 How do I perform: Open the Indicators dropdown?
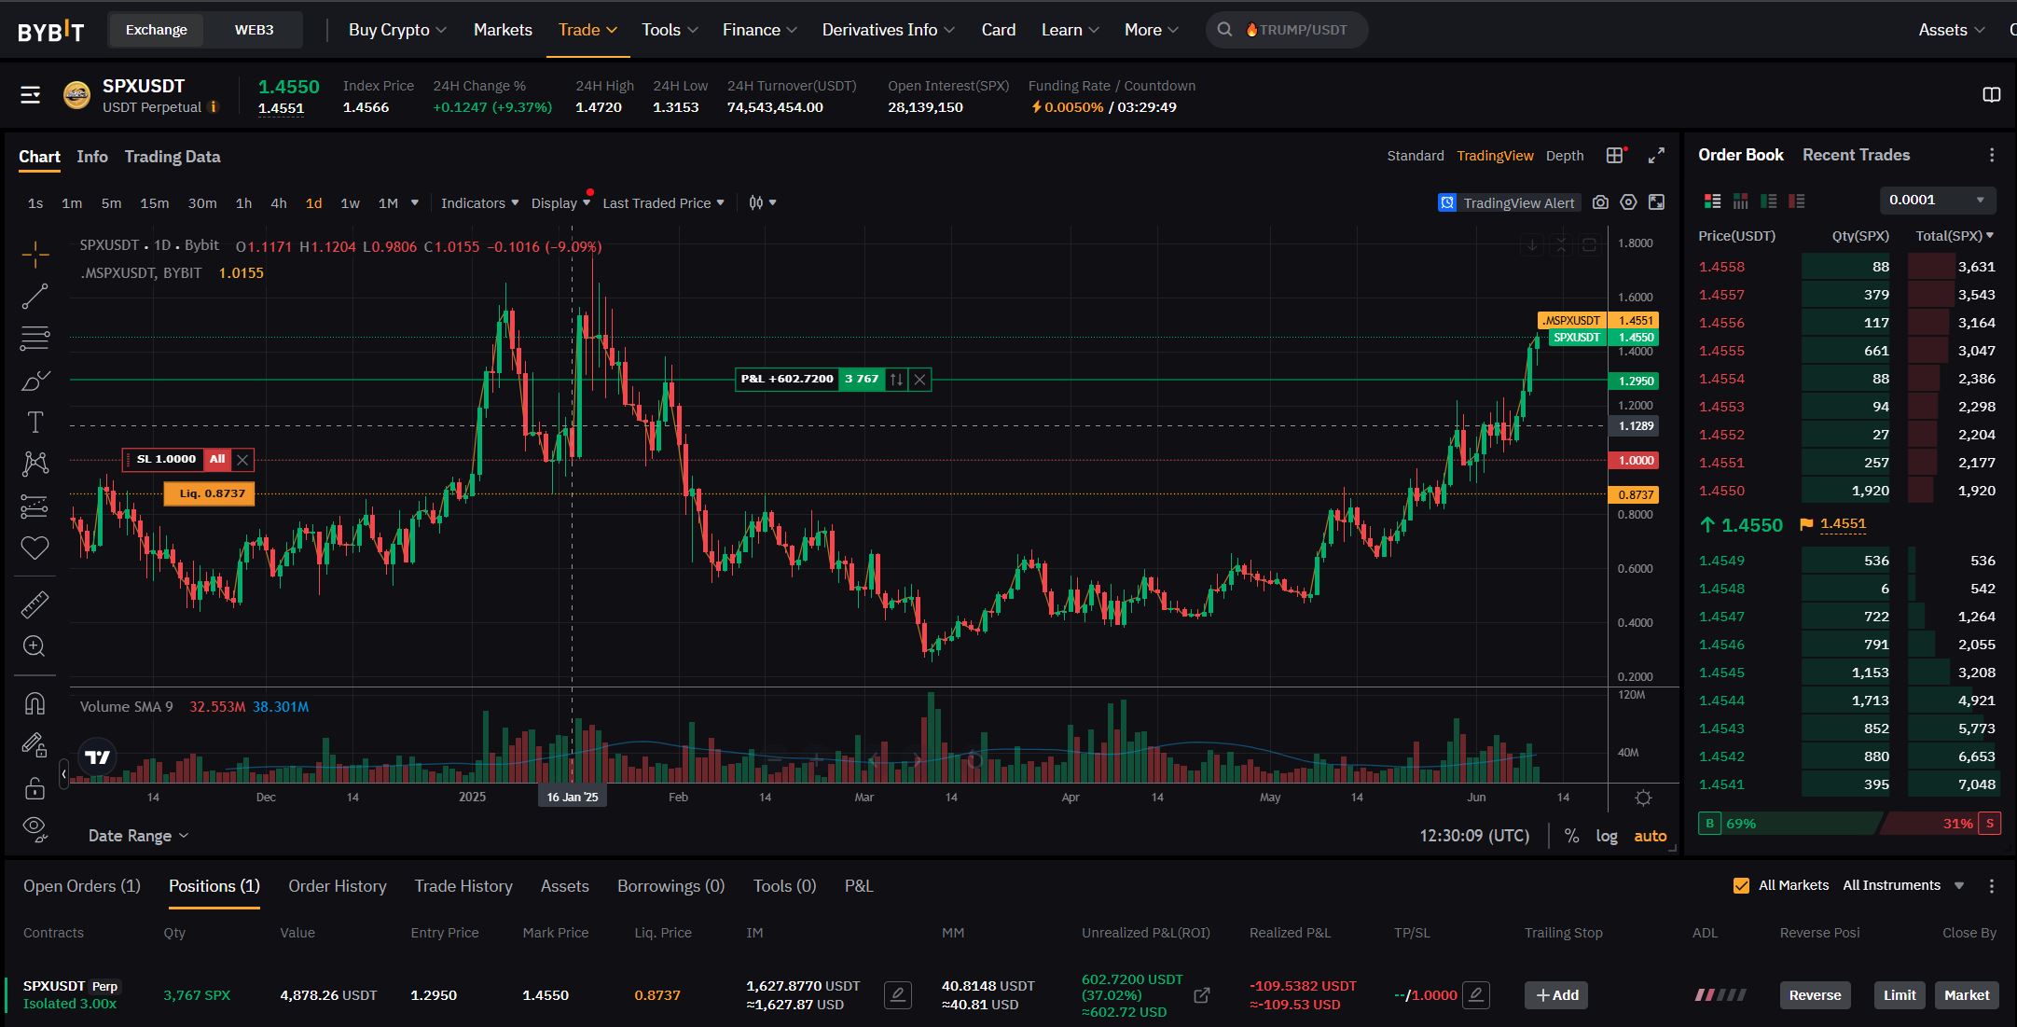479,203
